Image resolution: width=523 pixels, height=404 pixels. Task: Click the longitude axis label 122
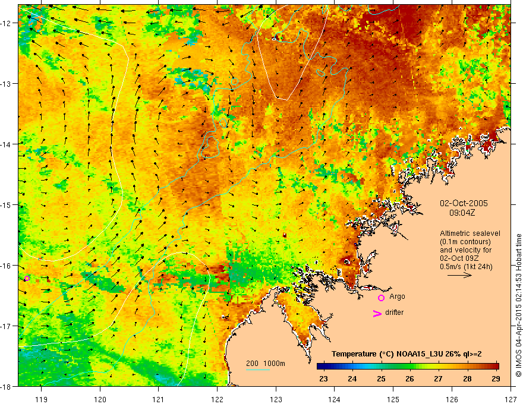pyautogui.click(x=217, y=399)
